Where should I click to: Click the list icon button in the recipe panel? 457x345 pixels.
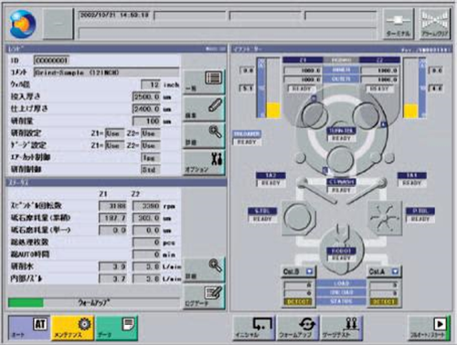(204, 82)
